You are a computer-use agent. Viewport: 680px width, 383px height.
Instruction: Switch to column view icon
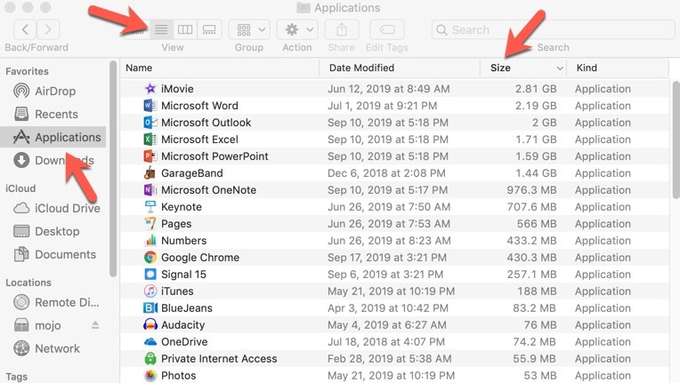point(185,29)
